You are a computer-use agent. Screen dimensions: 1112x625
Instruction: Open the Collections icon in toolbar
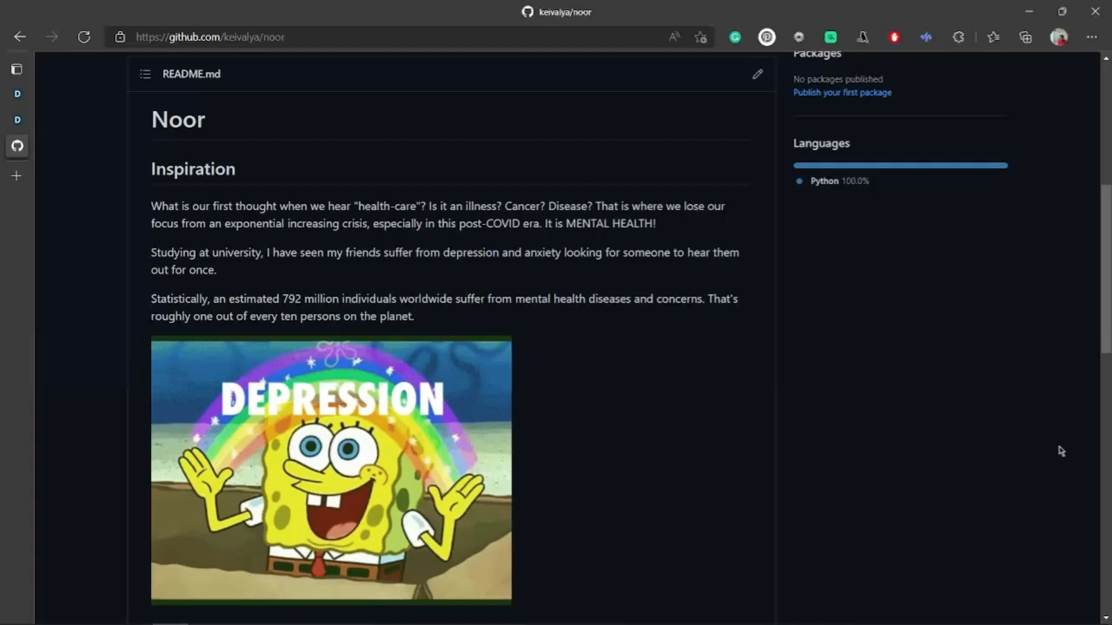pyautogui.click(x=1025, y=37)
